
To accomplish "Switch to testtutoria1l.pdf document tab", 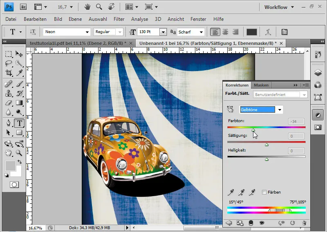I will tap(78, 43).
